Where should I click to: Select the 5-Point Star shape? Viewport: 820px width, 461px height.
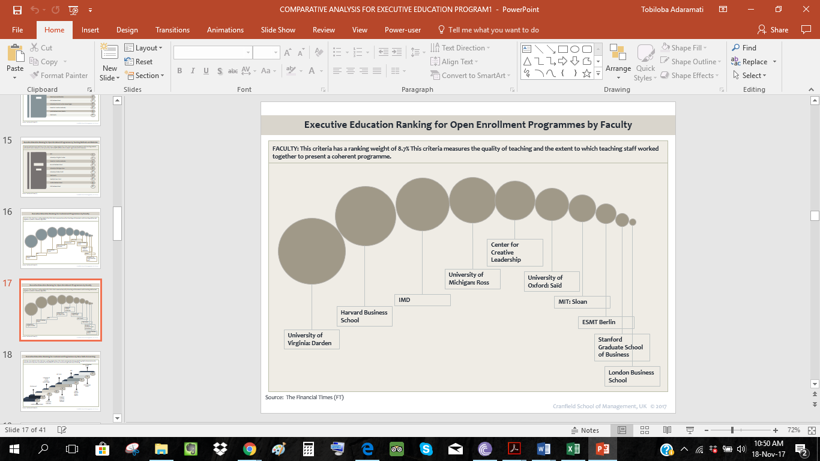click(x=586, y=73)
